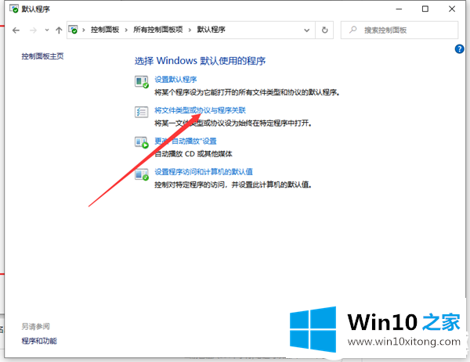
Task: Open recent locations dropdown next to forward arrow
Action: pyautogui.click(x=47, y=30)
